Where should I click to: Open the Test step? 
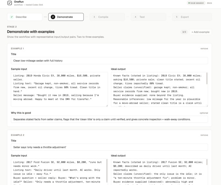(149, 17)
